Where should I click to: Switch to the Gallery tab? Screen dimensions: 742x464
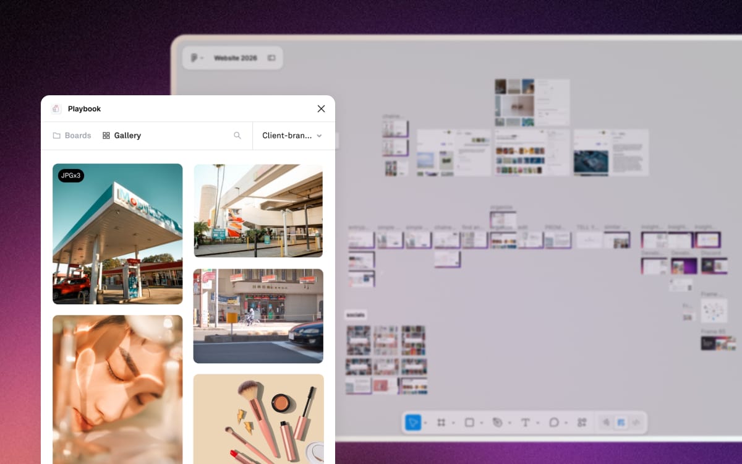coord(122,135)
